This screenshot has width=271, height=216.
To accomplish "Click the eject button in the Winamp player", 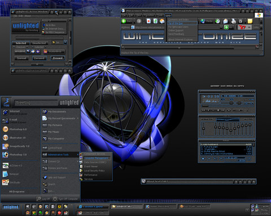I will (x=229, y=110).
